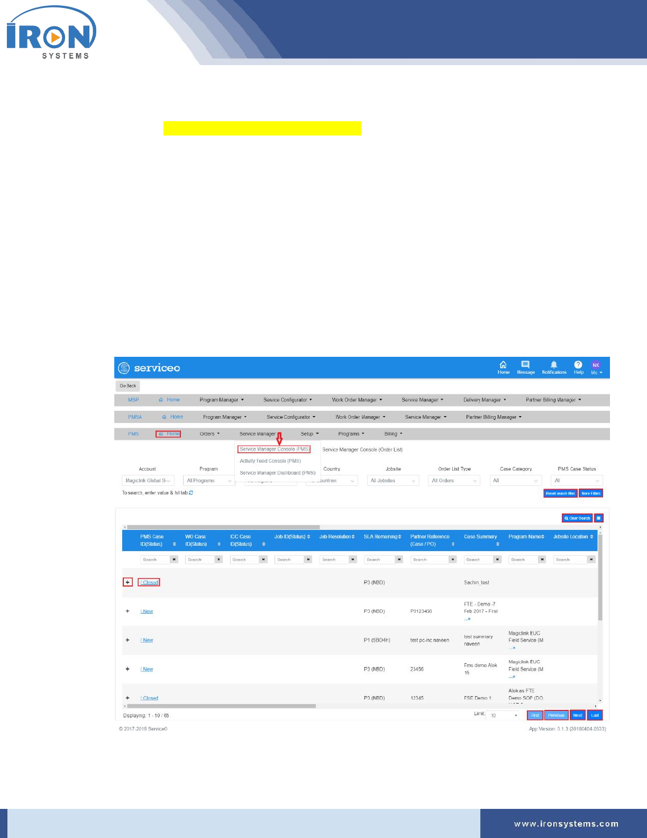Open MSP Delivery Manager menu

pyautogui.click(x=485, y=400)
